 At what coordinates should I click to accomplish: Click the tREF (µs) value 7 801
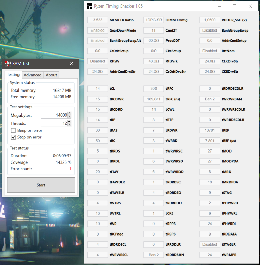click(210, 141)
